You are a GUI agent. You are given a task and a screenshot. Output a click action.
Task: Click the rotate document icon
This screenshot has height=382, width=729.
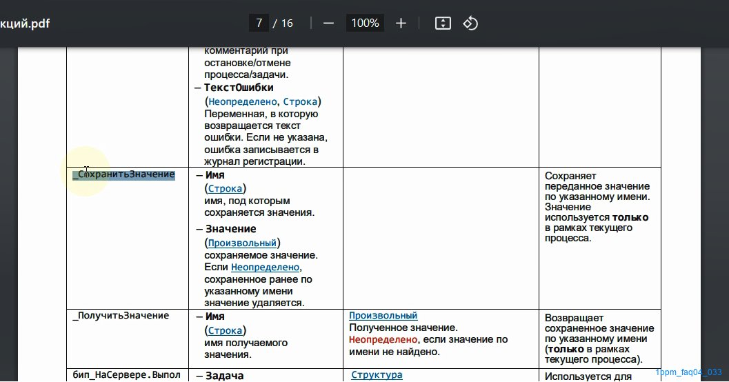click(x=470, y=23)
